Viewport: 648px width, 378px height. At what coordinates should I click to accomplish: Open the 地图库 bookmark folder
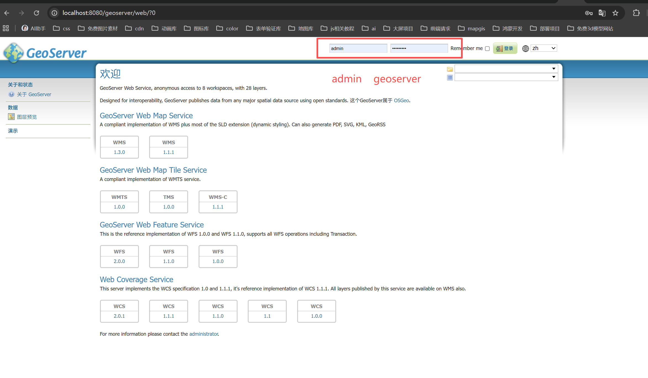(x=301, y=28)
